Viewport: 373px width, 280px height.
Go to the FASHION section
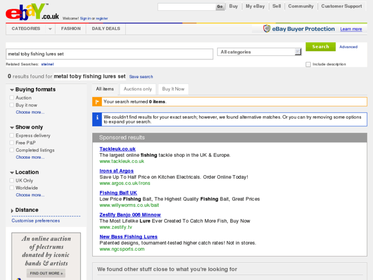(x=71, y=29)
